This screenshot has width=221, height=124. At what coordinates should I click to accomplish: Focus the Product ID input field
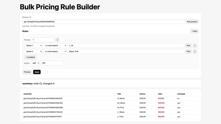pyautogui.click(x=103, y=22)
